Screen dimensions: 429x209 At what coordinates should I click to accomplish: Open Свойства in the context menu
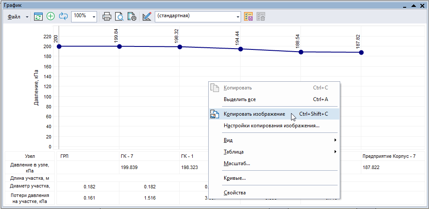tap(235, 193)
